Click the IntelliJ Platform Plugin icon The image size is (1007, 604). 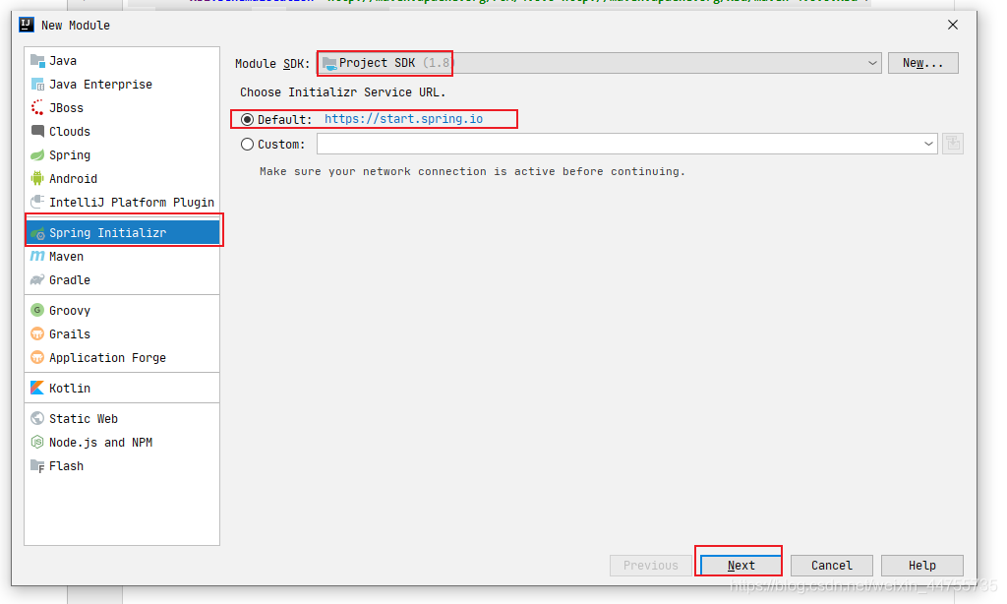point(37,202)
